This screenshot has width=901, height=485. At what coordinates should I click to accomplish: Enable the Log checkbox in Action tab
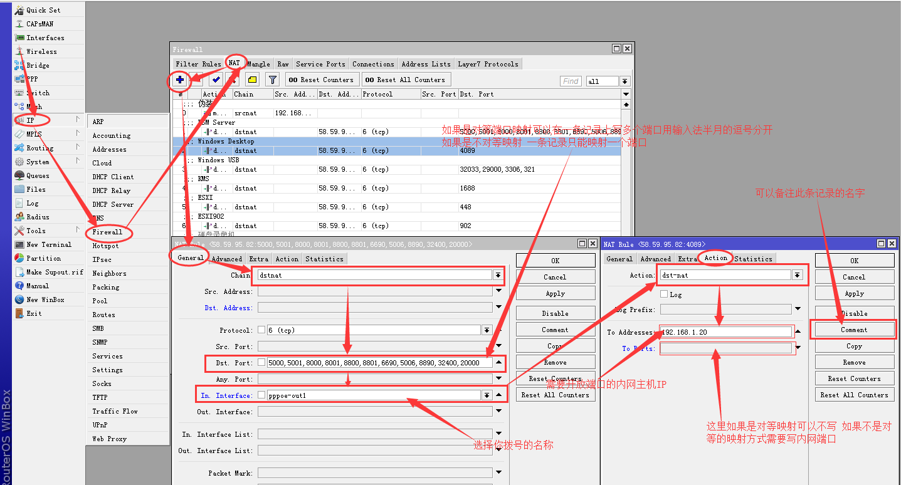pos(664,295)
